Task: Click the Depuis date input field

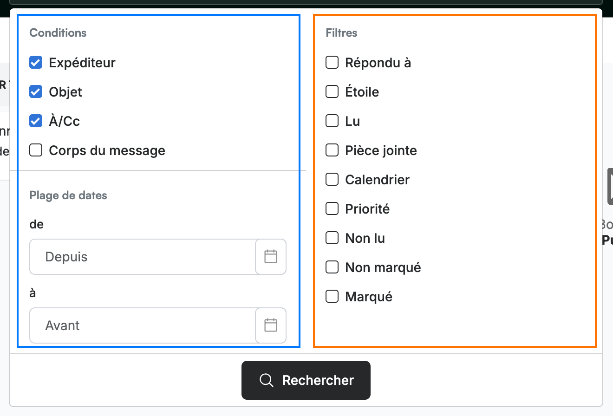Action: pyautogui.click(x=143, y=257)
